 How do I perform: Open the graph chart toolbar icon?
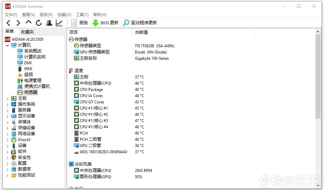(x=59, y=23)
